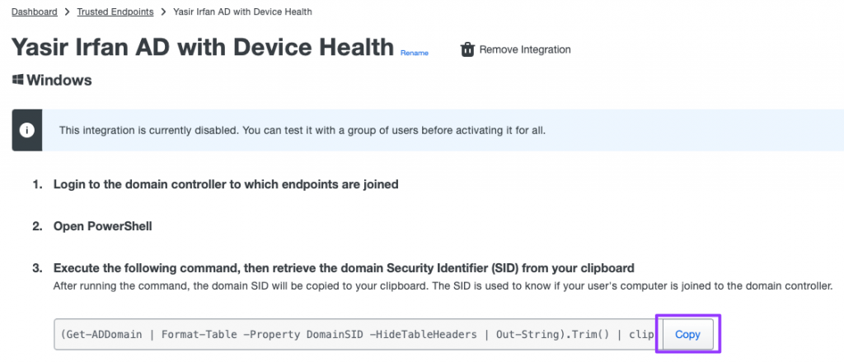Click the info icon in the banner

27,130
